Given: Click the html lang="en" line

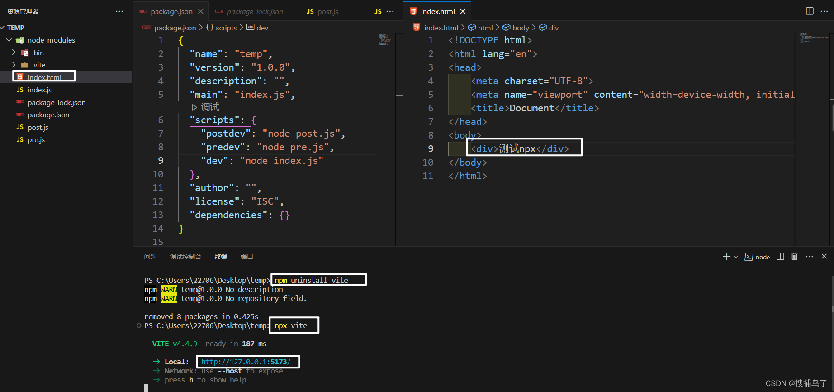Looking at the screenshot, I should tap(493, 54).
